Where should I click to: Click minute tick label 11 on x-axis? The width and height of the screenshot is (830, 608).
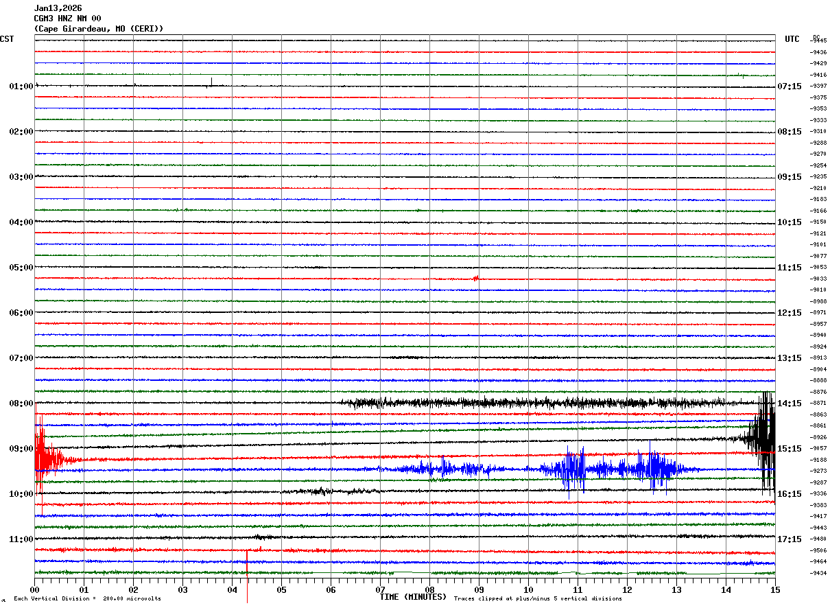[x=578, y=589]
